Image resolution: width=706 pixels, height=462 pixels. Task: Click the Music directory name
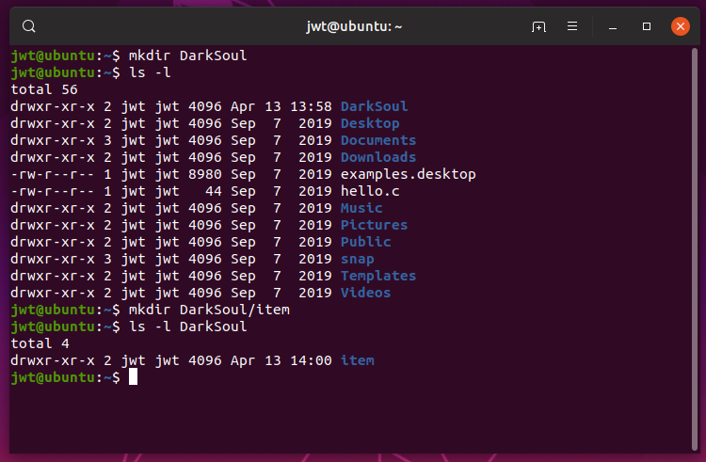pyautogui.click(x=361, y=208)
